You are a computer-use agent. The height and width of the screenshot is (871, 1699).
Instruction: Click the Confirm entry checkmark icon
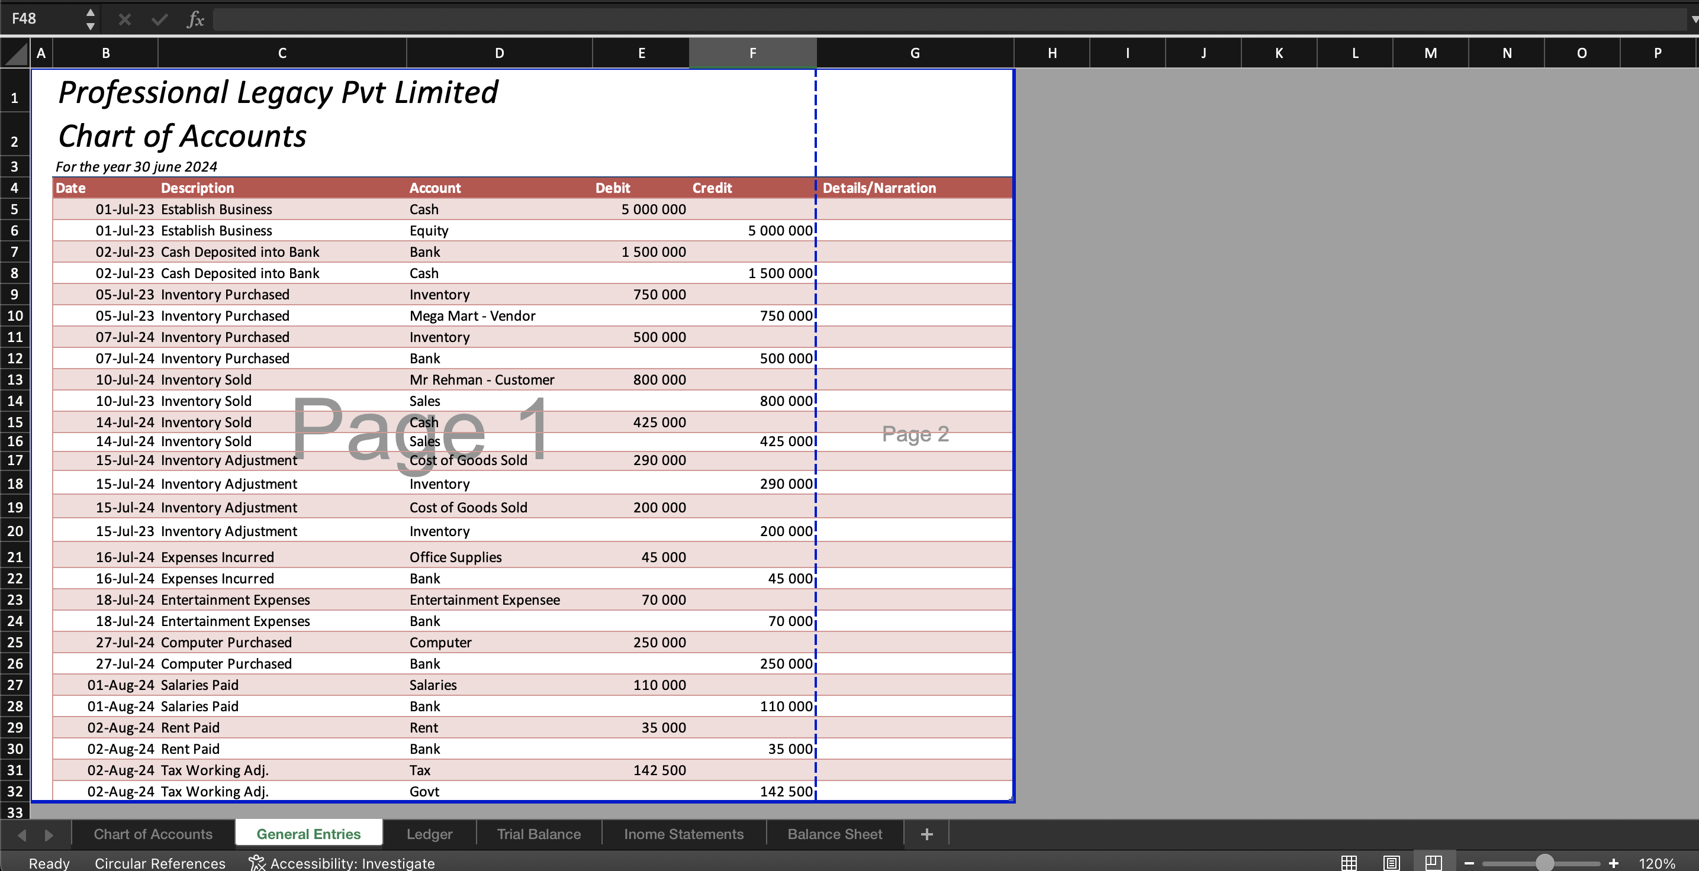158,19
